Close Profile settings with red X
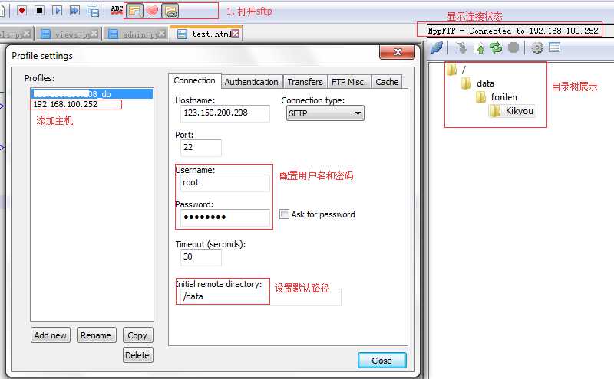 coord(397,52)
